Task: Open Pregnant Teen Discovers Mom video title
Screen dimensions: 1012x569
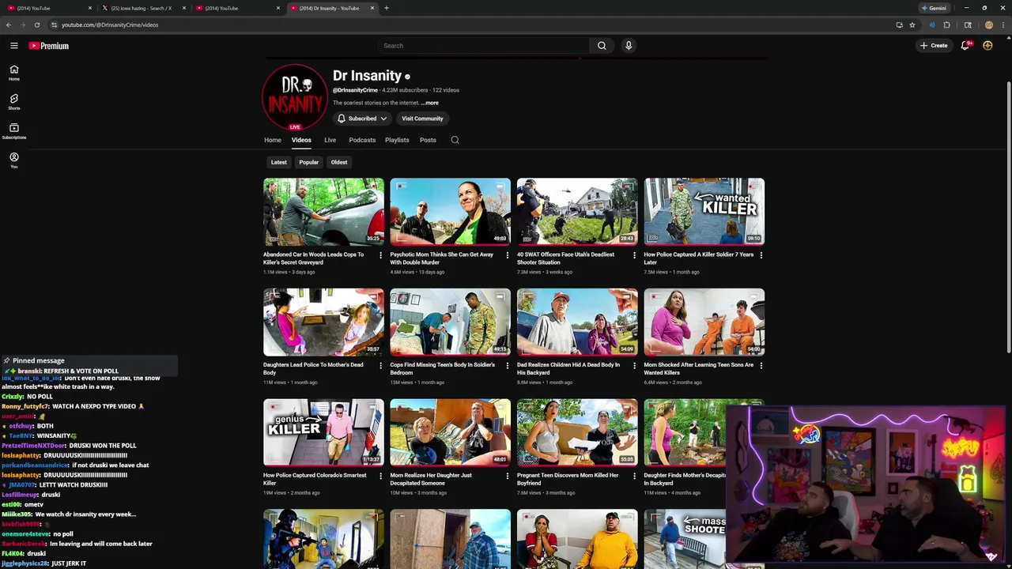Action: click(568, 479)
